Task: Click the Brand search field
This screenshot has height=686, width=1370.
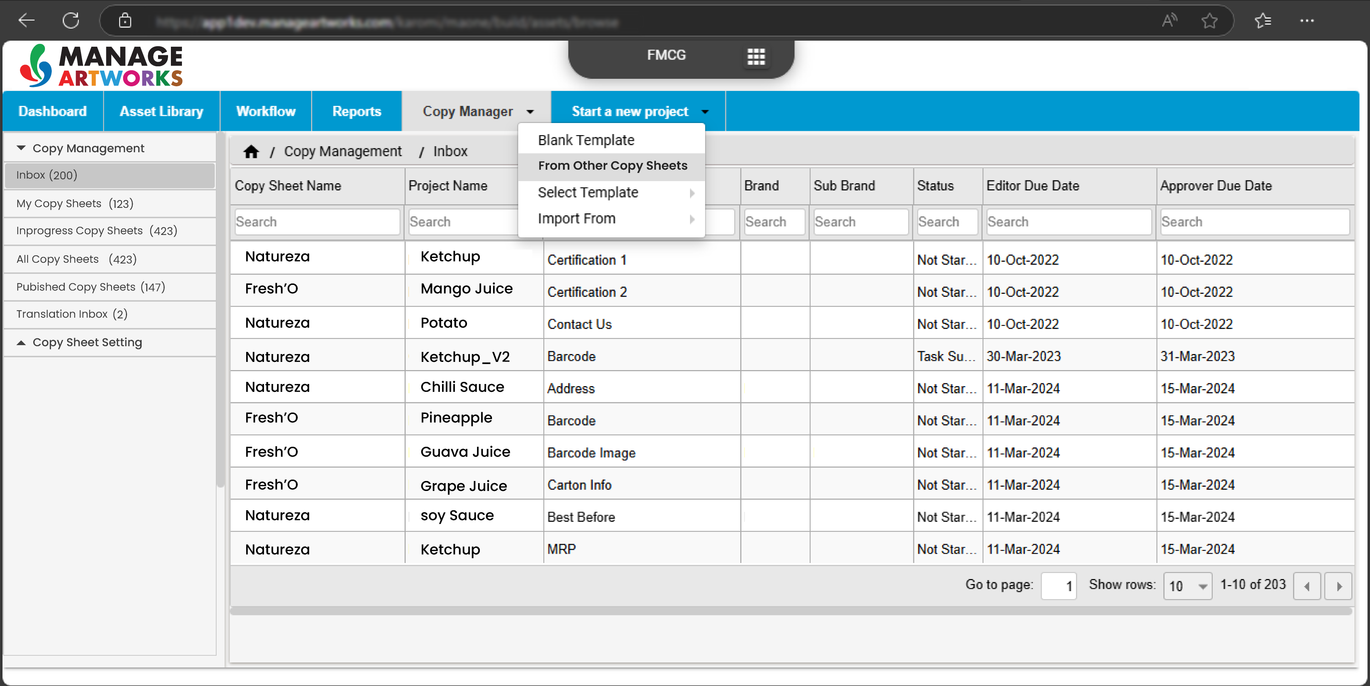Action: 774,221
